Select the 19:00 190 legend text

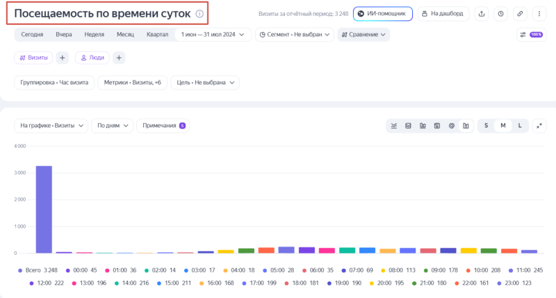[x=348, y=283]
